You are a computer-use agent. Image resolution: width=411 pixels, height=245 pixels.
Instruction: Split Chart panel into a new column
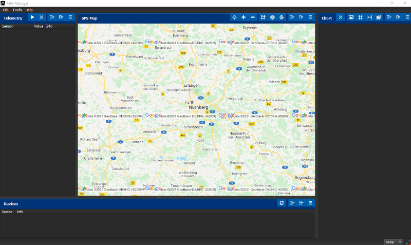389,17
